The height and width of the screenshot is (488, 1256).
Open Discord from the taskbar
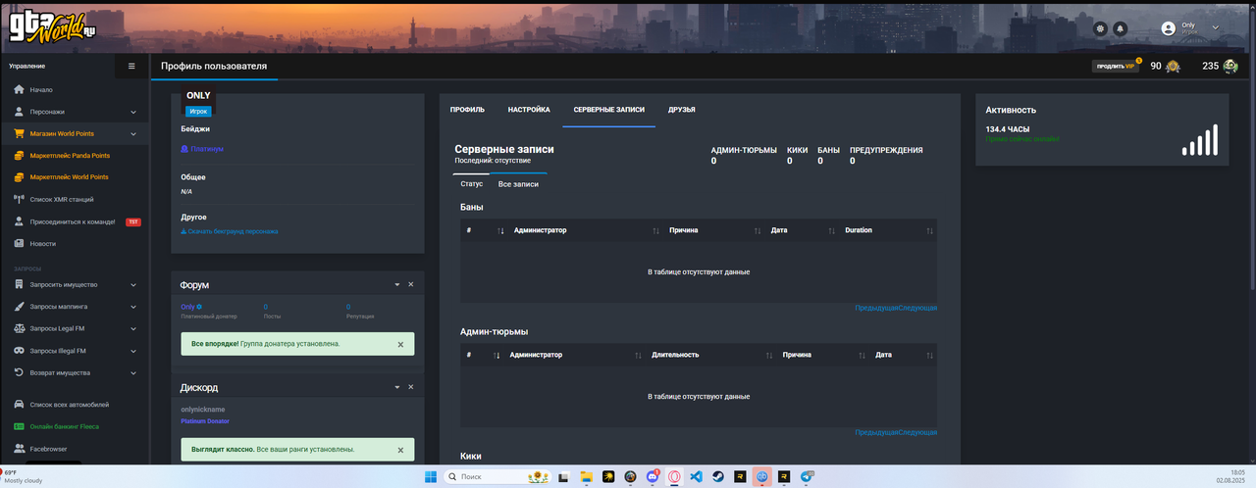[x=654, y=476]
